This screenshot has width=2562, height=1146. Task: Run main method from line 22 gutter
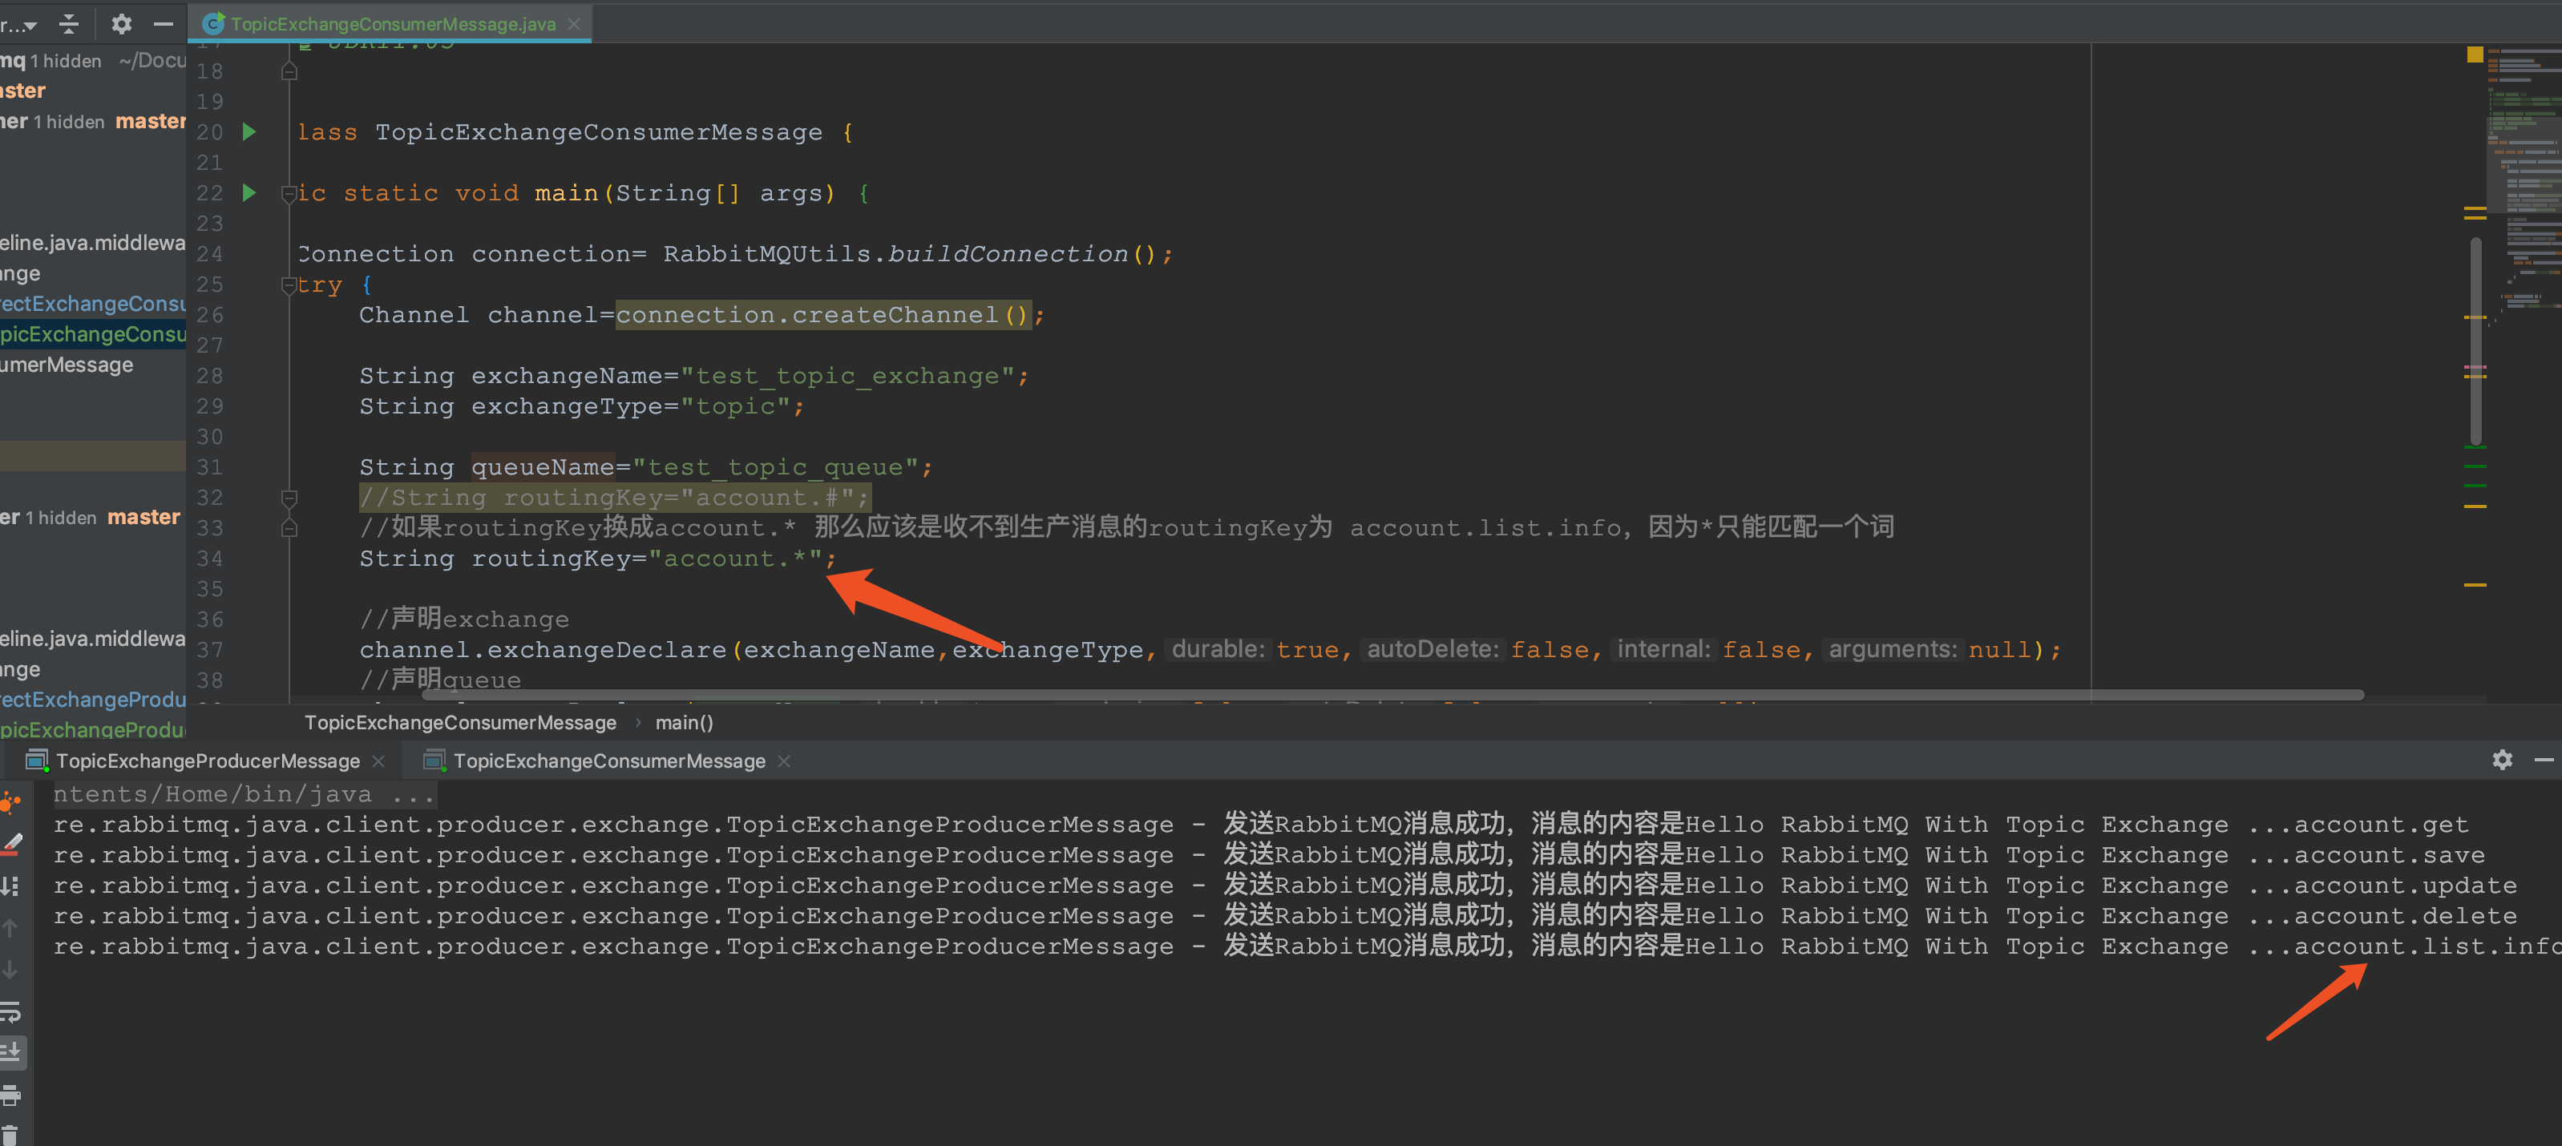249,192
